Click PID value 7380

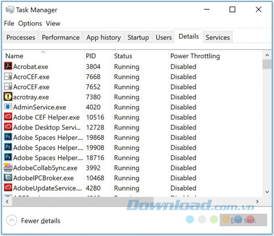(x=93, y=97)
